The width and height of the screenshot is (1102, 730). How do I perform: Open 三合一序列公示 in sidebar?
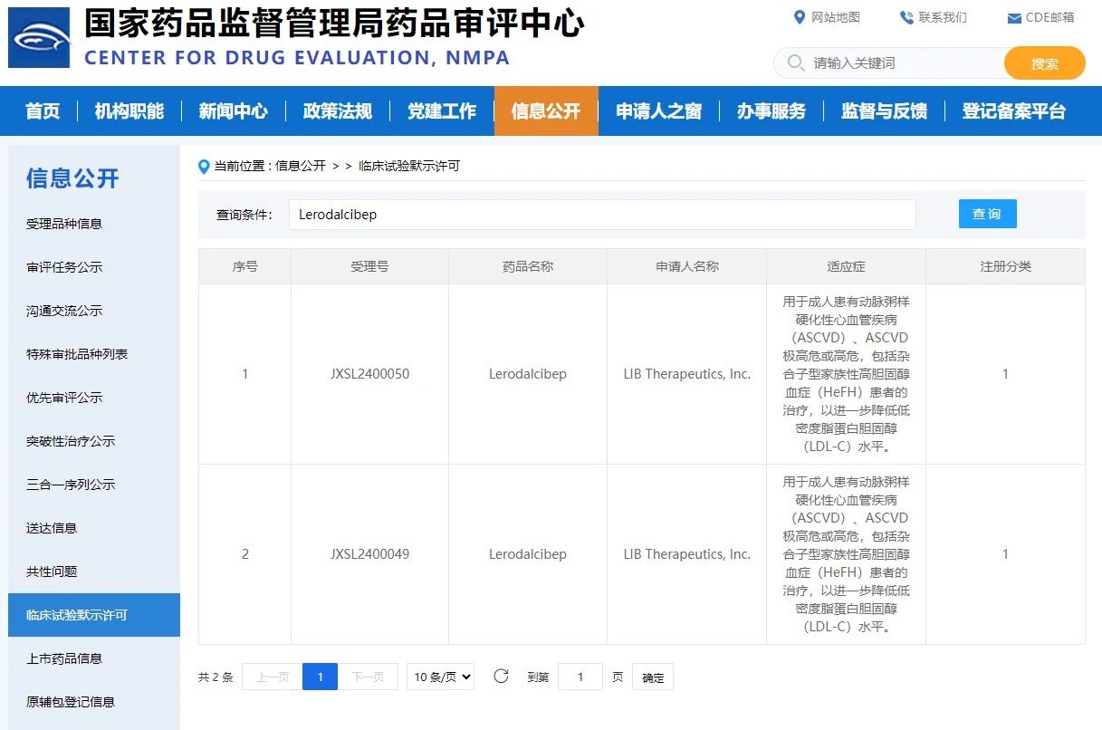click(71, 485)
